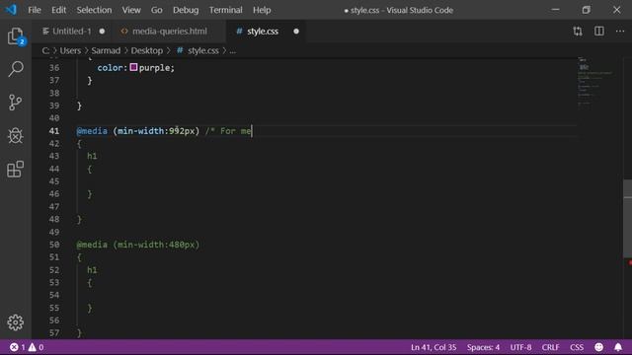Open the Help menu
The height and width of the screenshot is (355, 632).
(x=262, y=10)
